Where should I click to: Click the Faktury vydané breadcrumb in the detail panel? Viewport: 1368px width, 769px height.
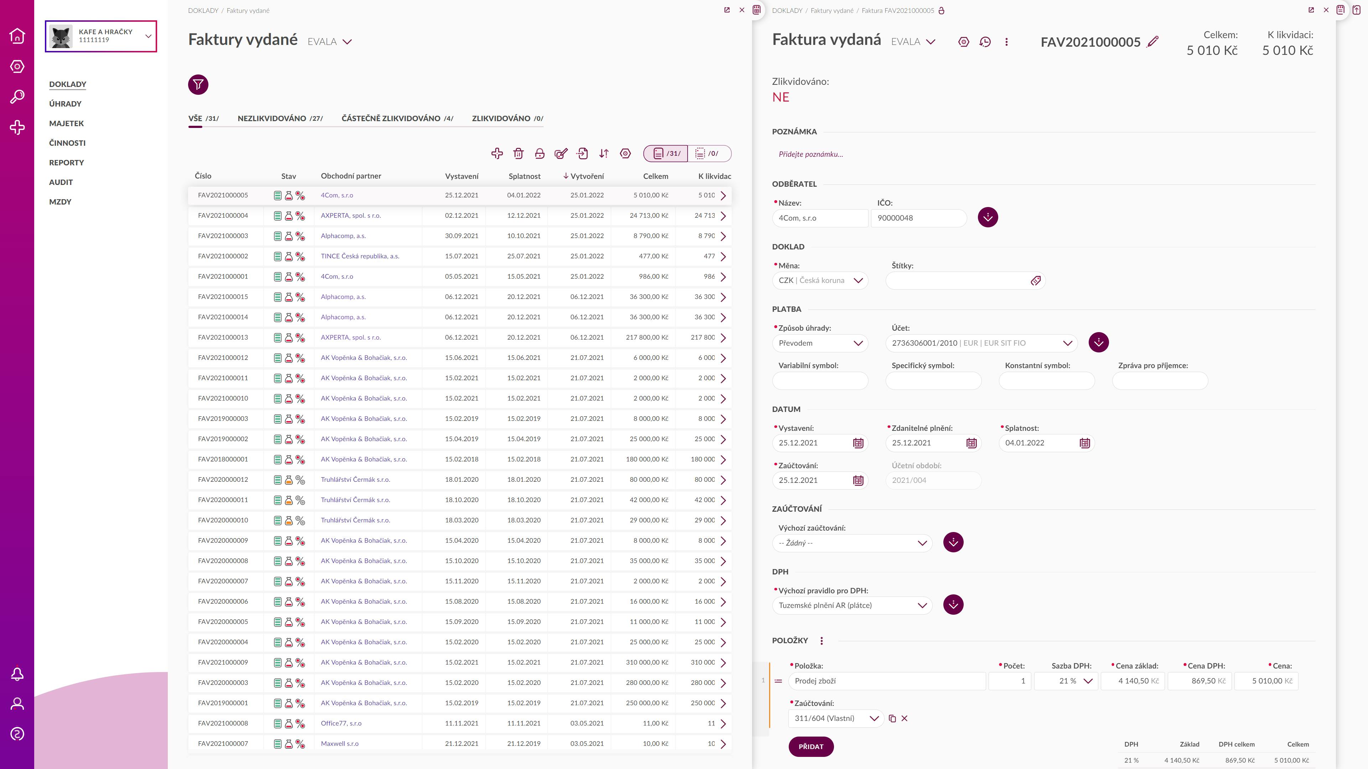[x=832, y=11]
